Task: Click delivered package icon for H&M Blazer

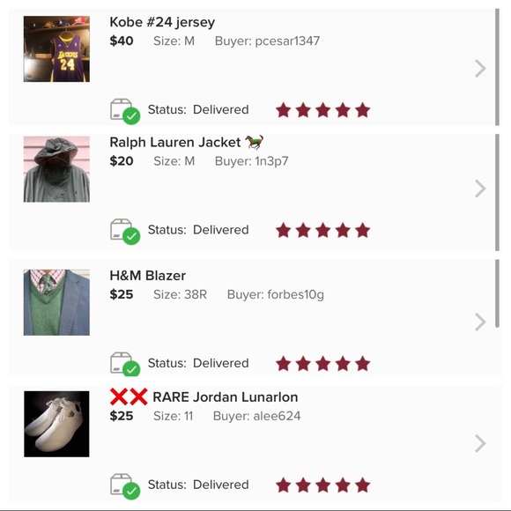Action: (125, 364)
